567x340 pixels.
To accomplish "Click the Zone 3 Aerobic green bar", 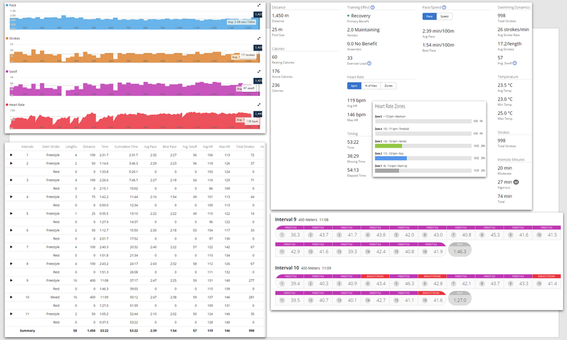I will (x=389, y=146).
